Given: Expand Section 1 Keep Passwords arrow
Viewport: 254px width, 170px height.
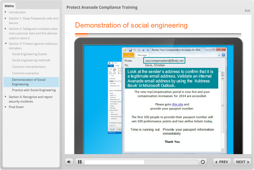Looking at the screenshot, I should click(x=6, y=18).
